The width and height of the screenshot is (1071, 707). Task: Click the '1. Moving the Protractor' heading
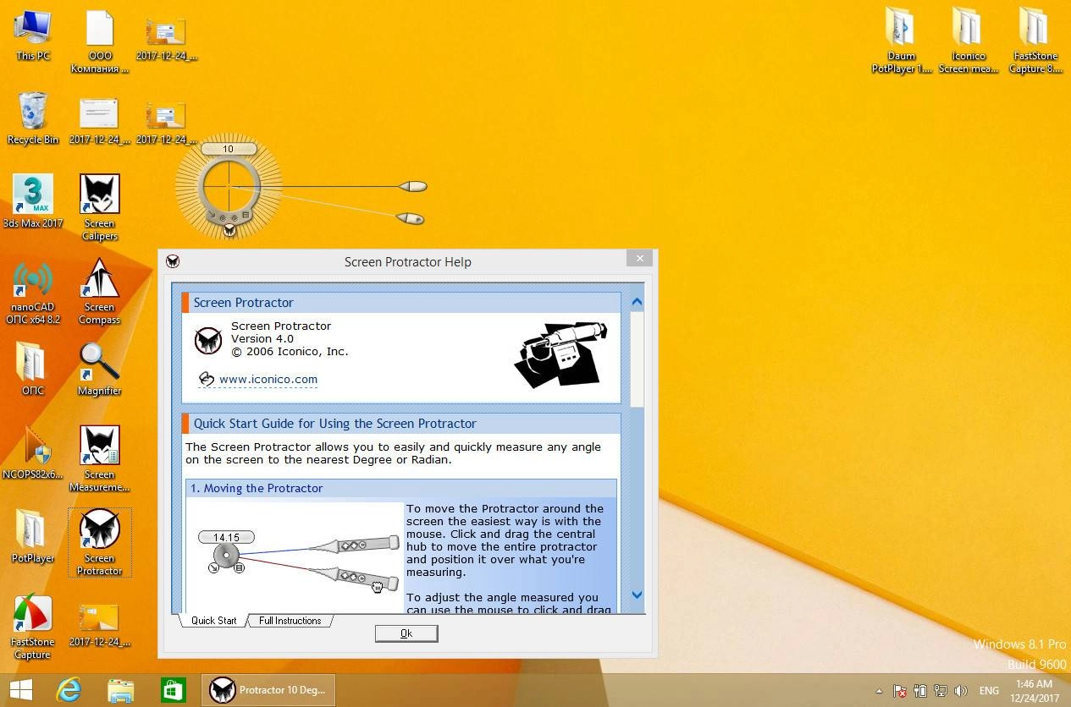pyautogui.click(x=401, y=488)
